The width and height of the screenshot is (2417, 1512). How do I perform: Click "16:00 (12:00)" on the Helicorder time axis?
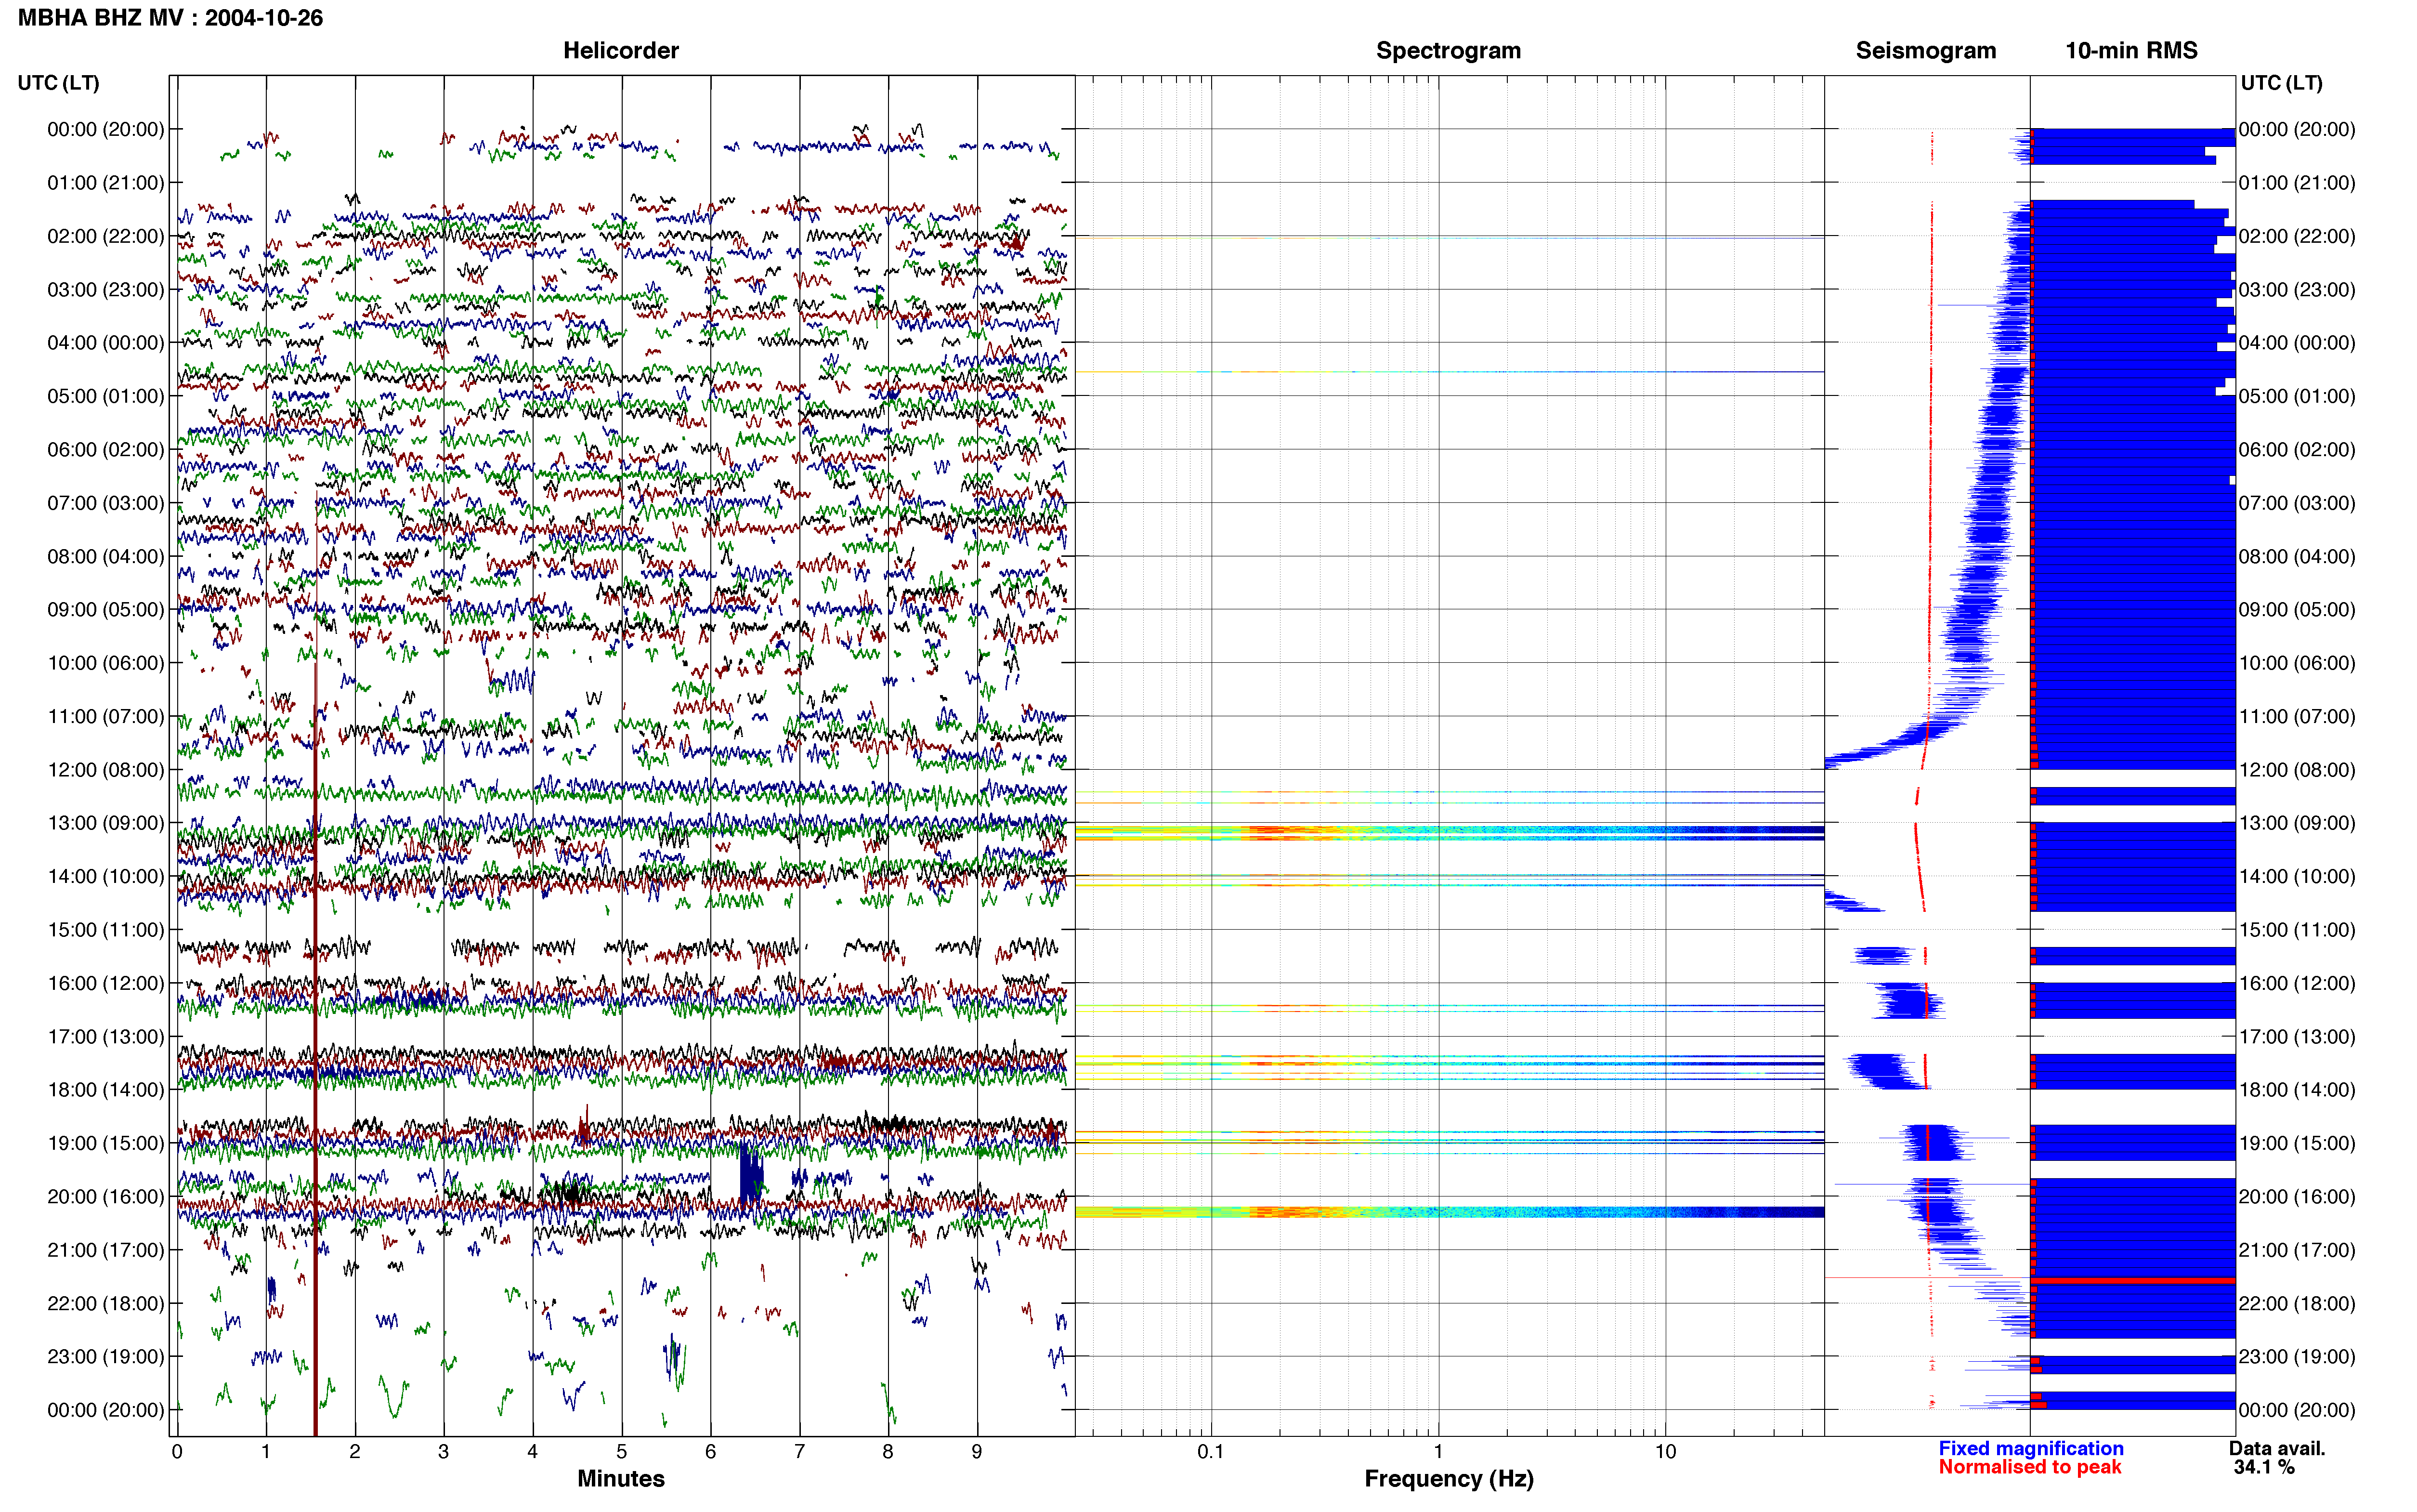pyautogui.click(x=106, y=983)
